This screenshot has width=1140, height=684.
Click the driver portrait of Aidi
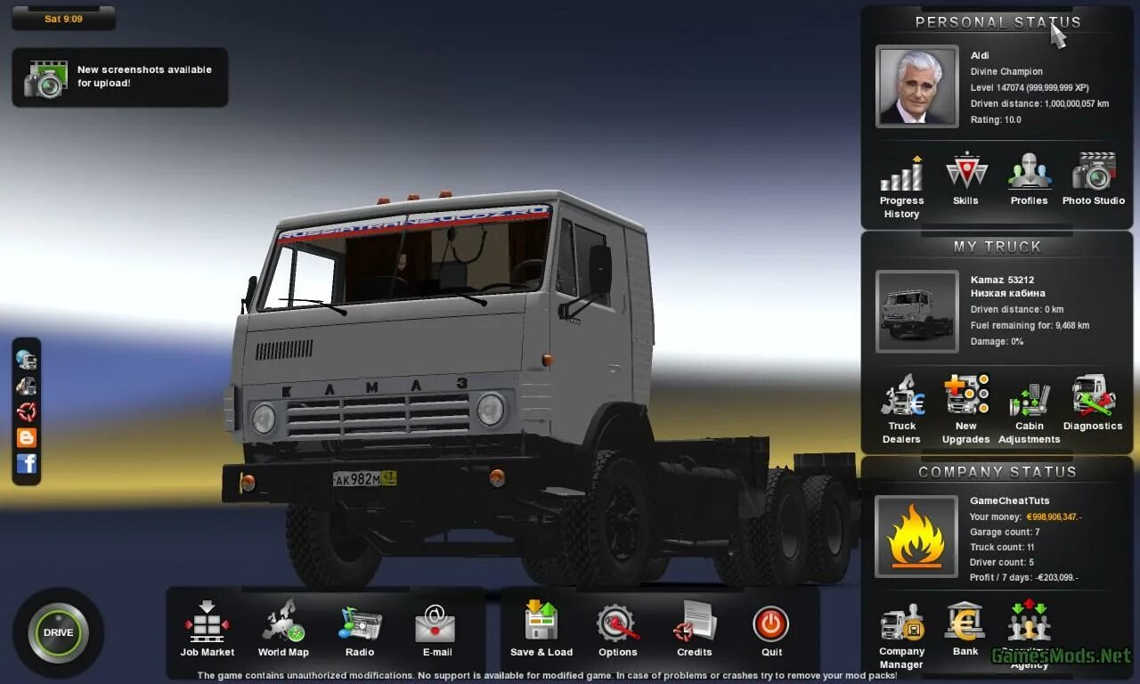click(917, 86)
